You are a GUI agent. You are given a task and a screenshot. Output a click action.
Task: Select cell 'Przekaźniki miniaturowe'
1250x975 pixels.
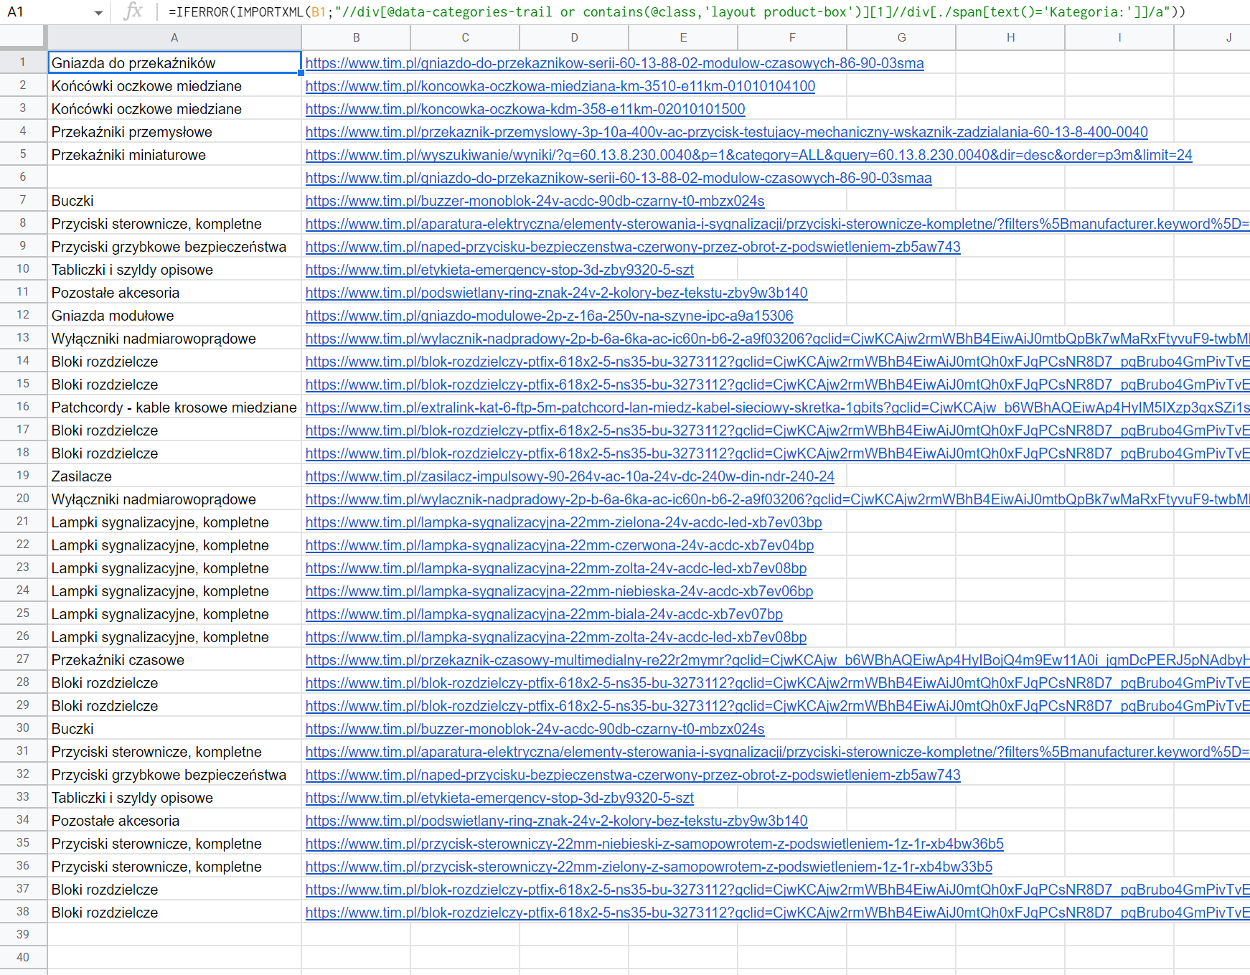(x=174, y=155)
